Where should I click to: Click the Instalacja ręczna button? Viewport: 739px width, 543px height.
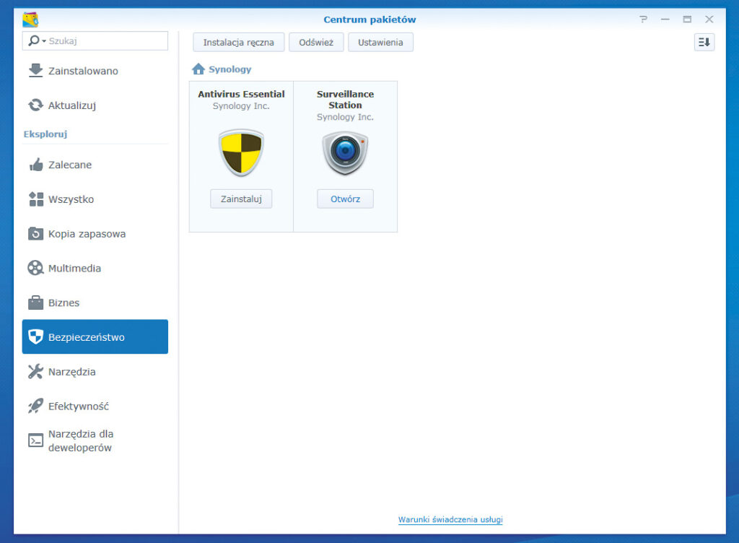(238, 43)
